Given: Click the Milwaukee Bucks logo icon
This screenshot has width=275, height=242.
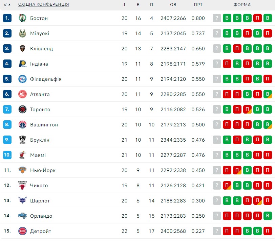Looking at the screenshot, I should 22,33.
